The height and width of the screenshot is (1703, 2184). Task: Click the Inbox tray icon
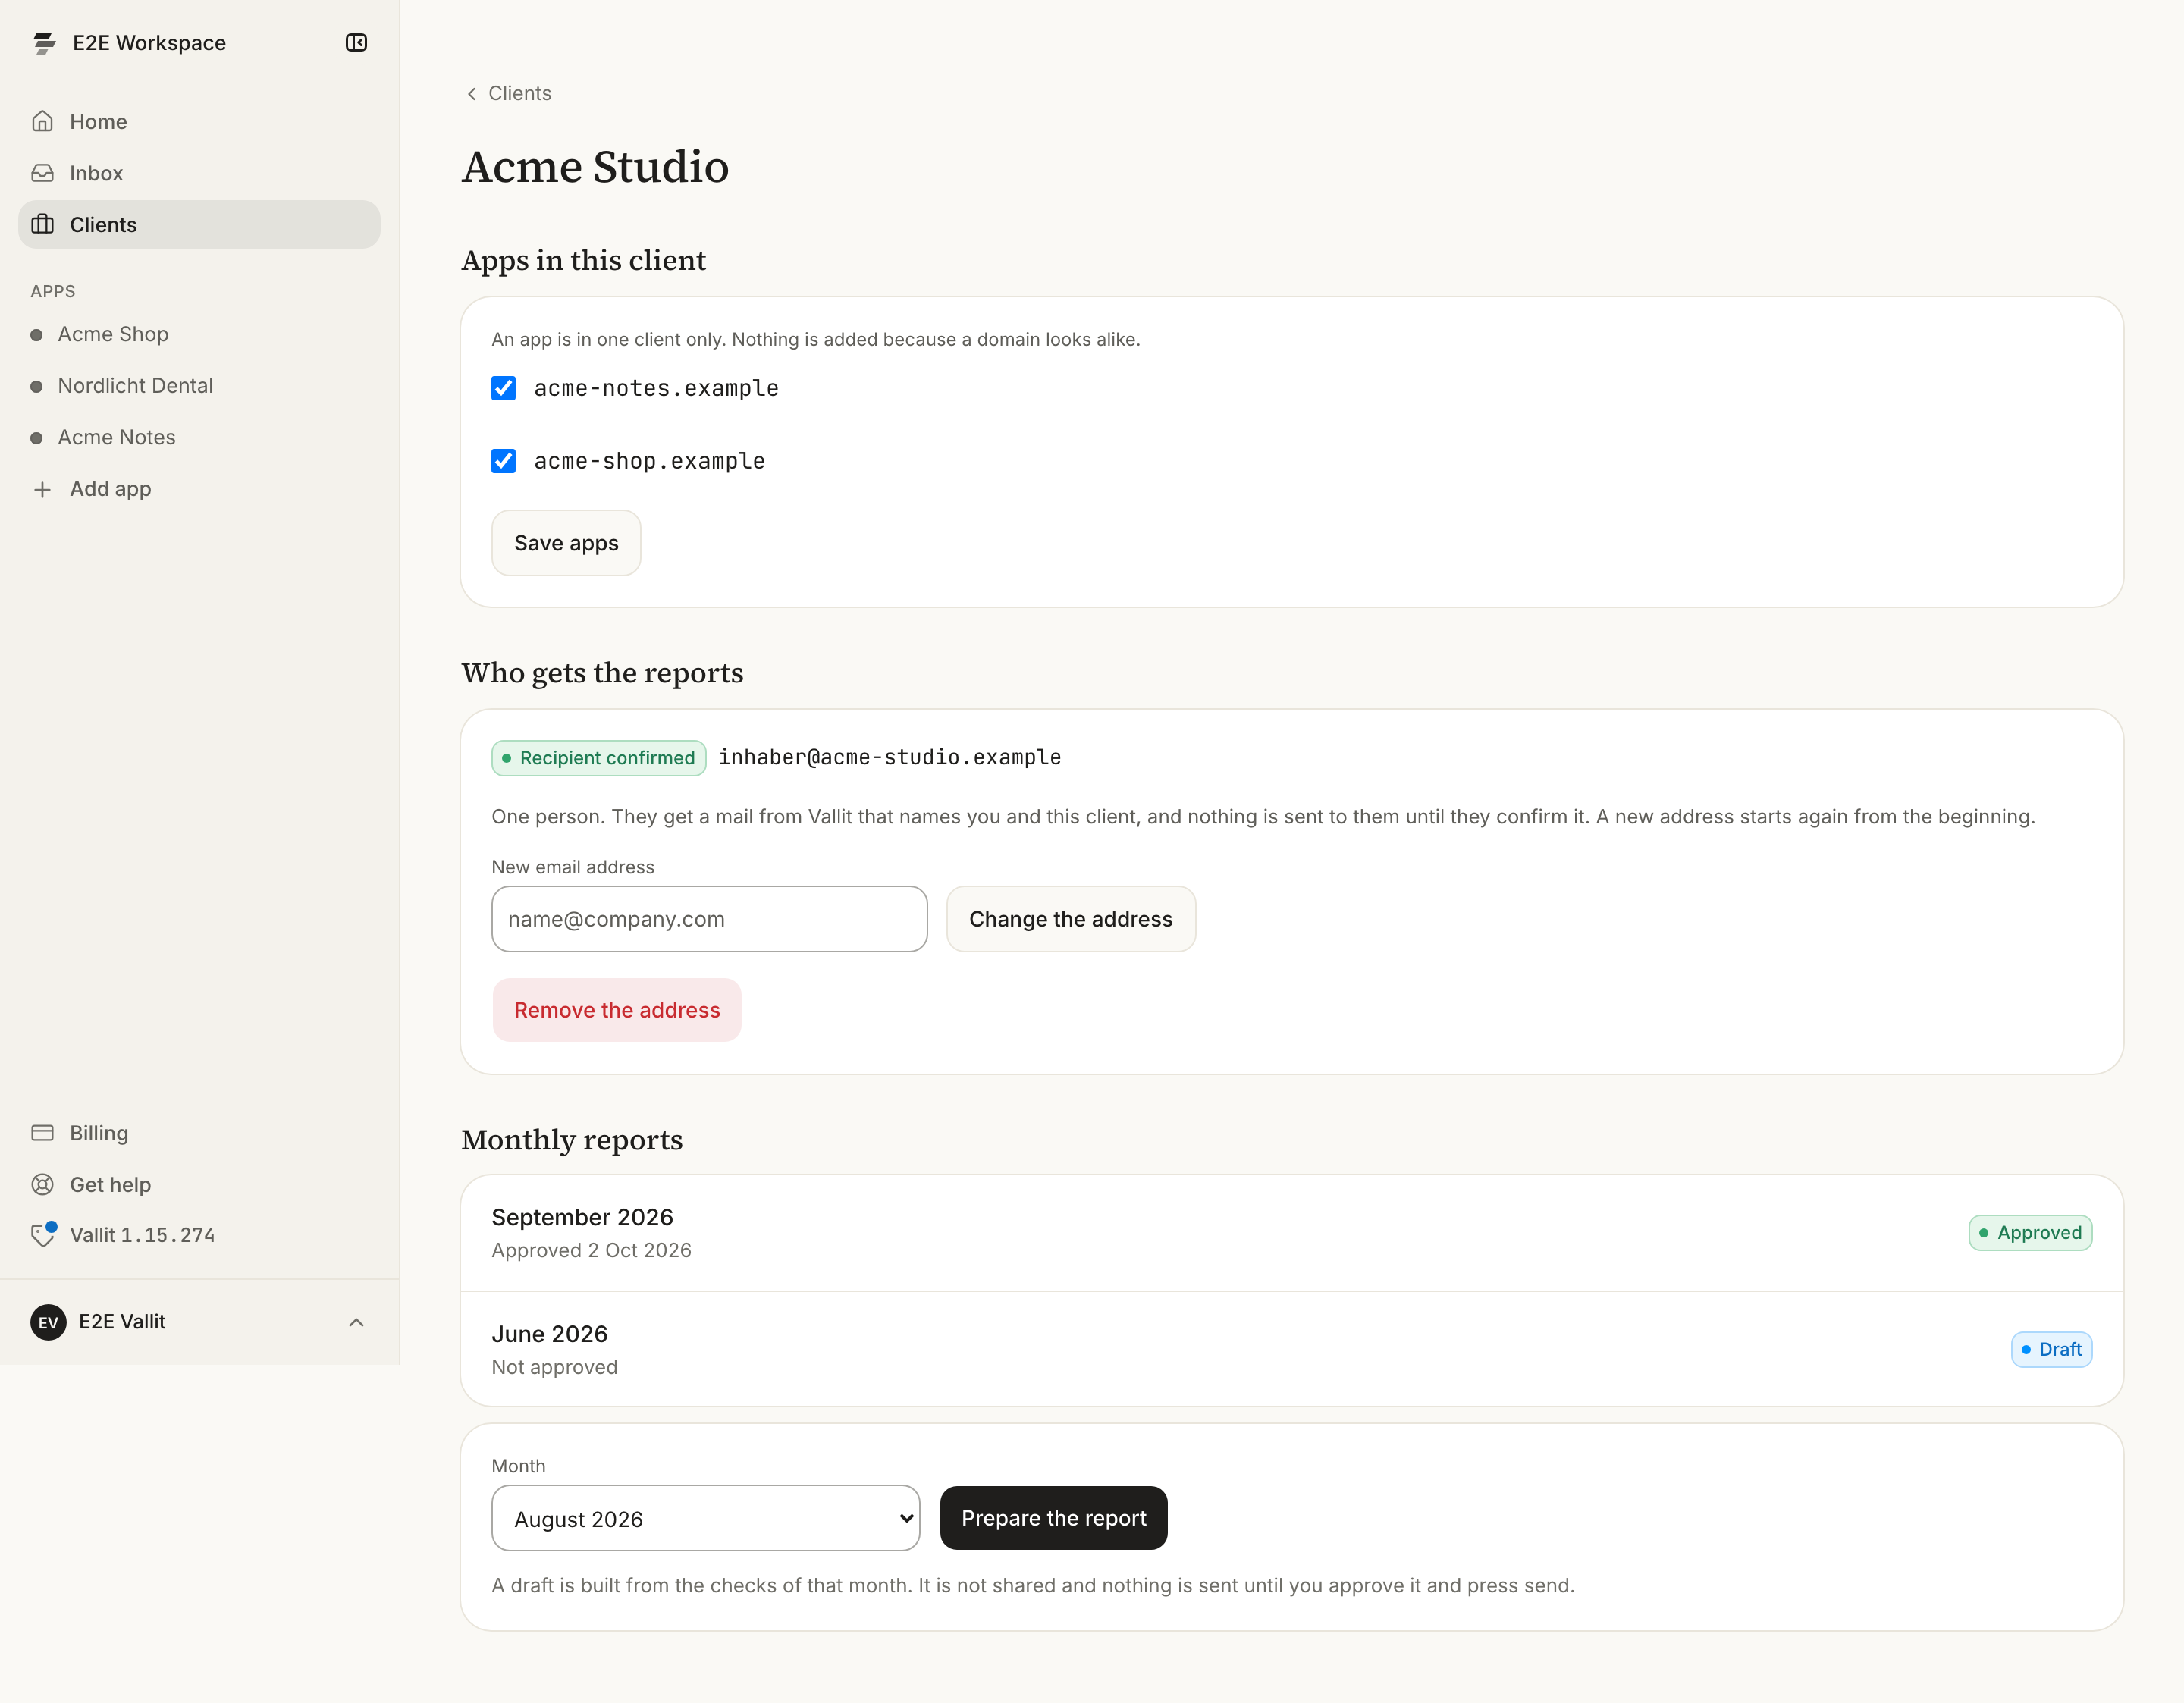coord(42,173)
